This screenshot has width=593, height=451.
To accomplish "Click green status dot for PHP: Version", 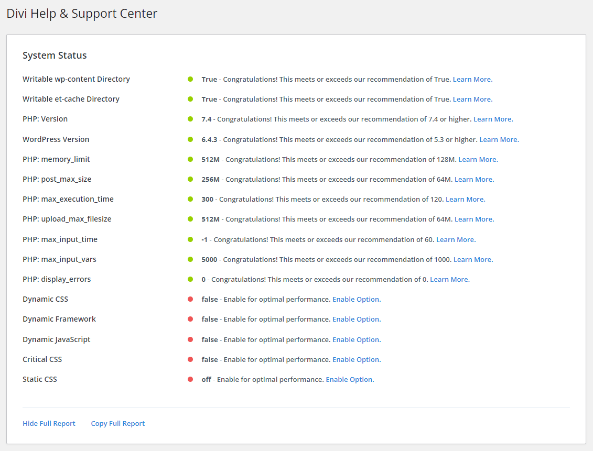I will pos(190,119).
